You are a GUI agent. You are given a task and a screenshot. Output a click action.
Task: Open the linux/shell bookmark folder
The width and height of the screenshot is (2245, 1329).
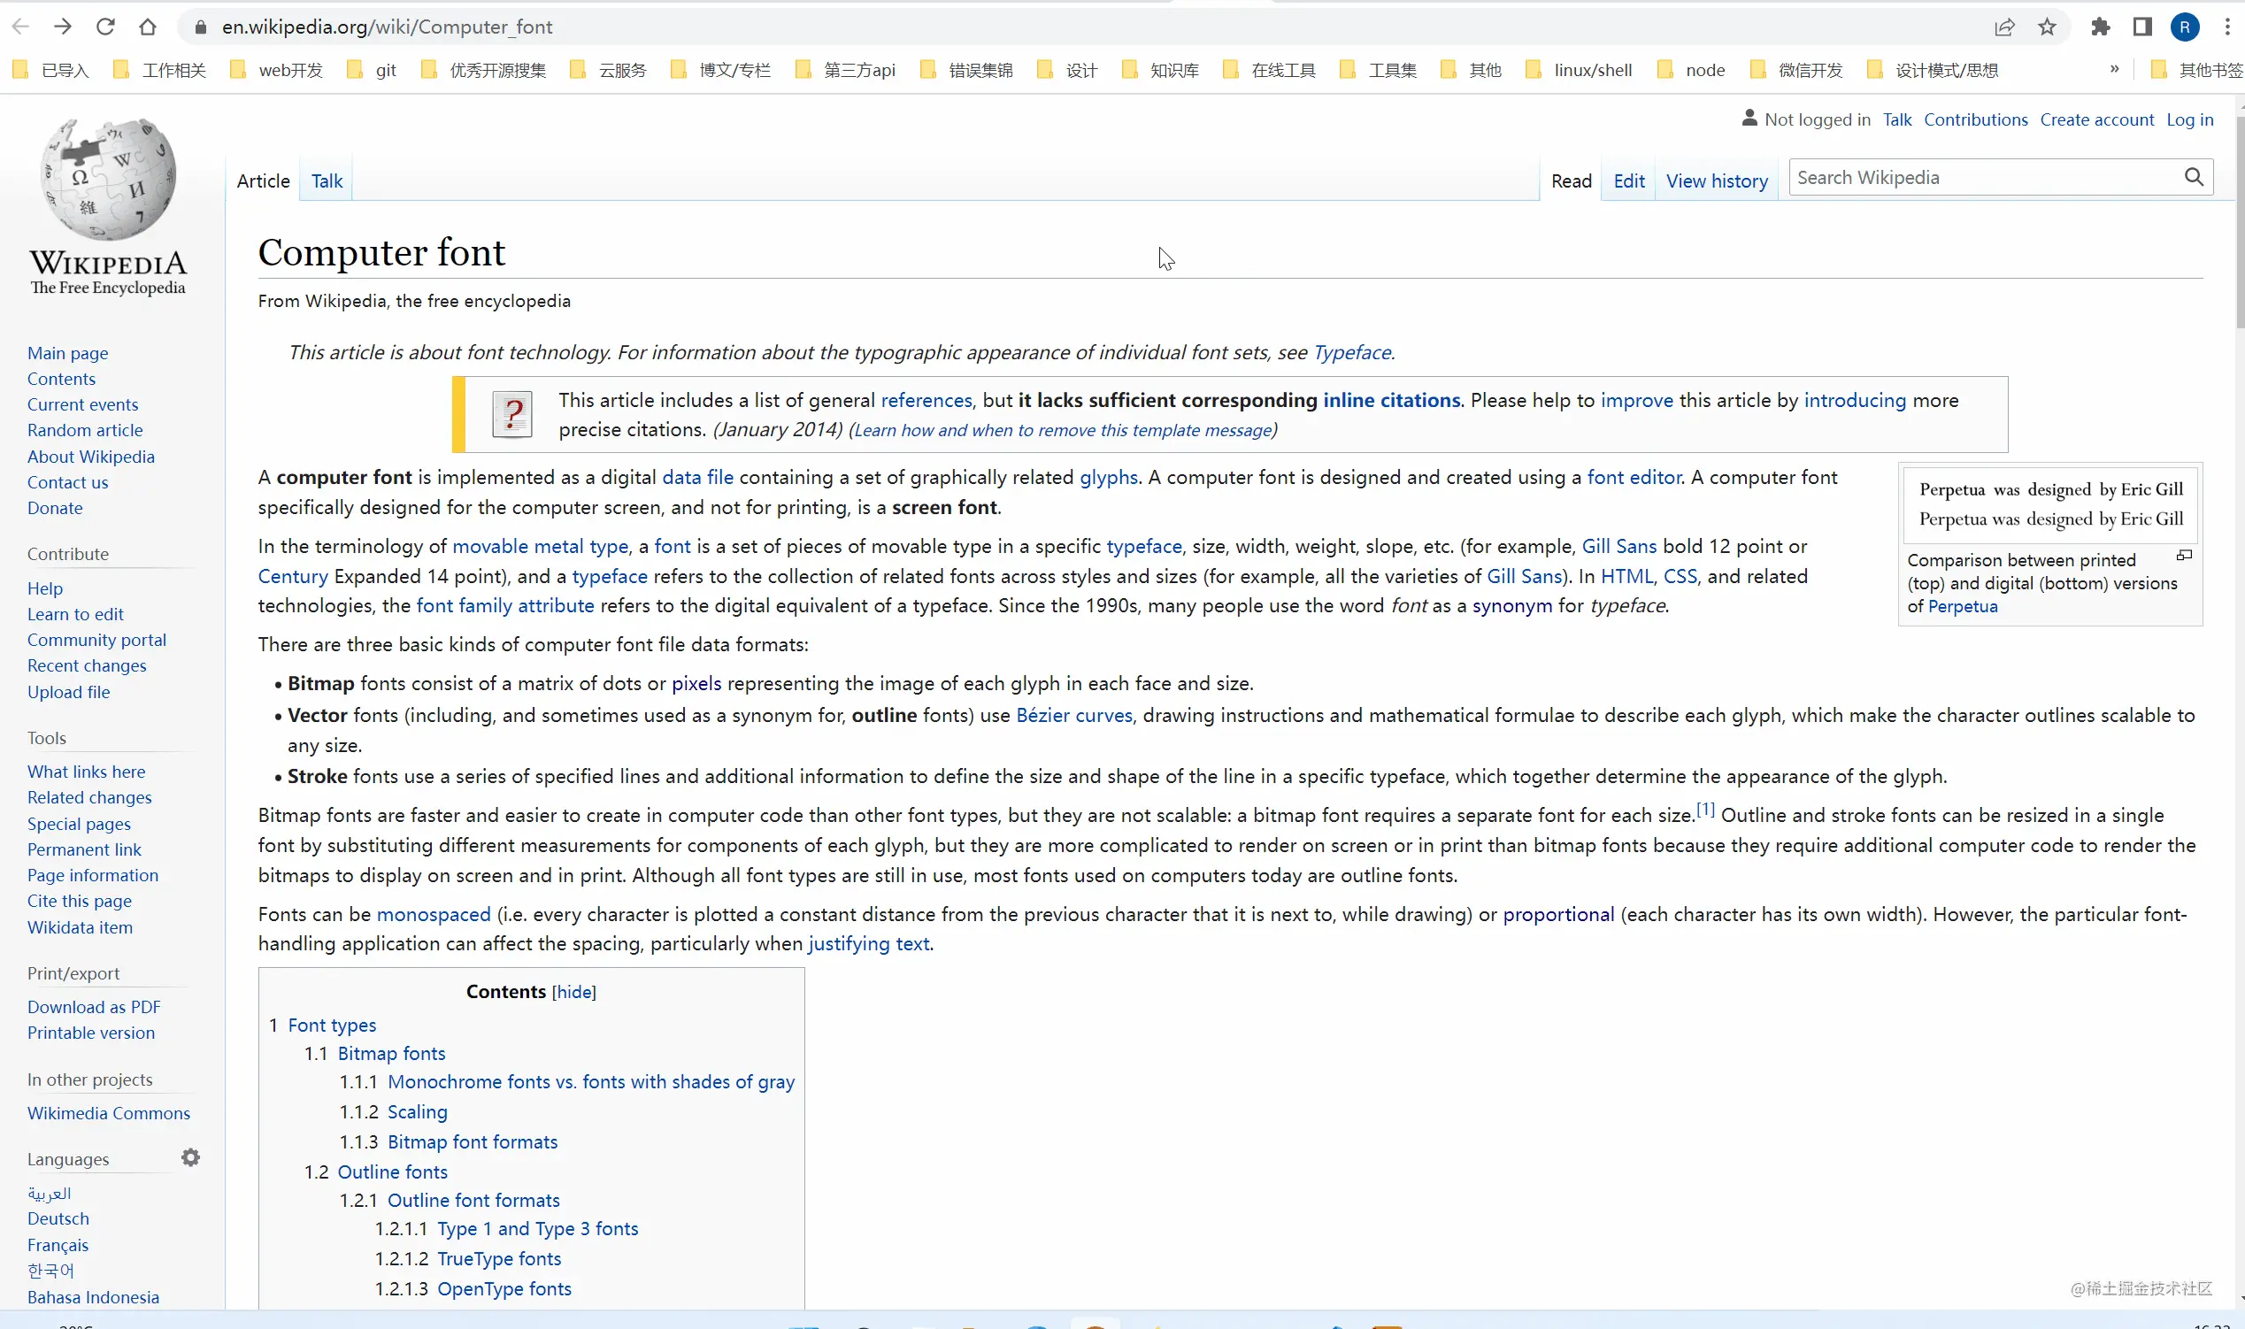click(1579, 70)
